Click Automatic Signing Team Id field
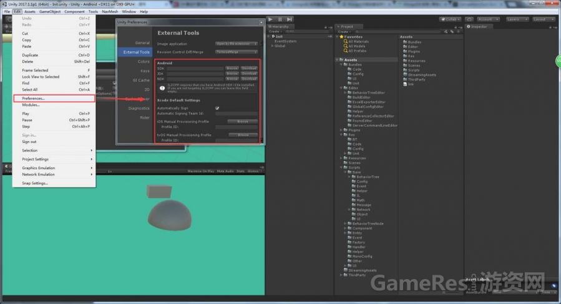This screenshot has height=304, width=561. pyautogui.click(x=236, y=114)
